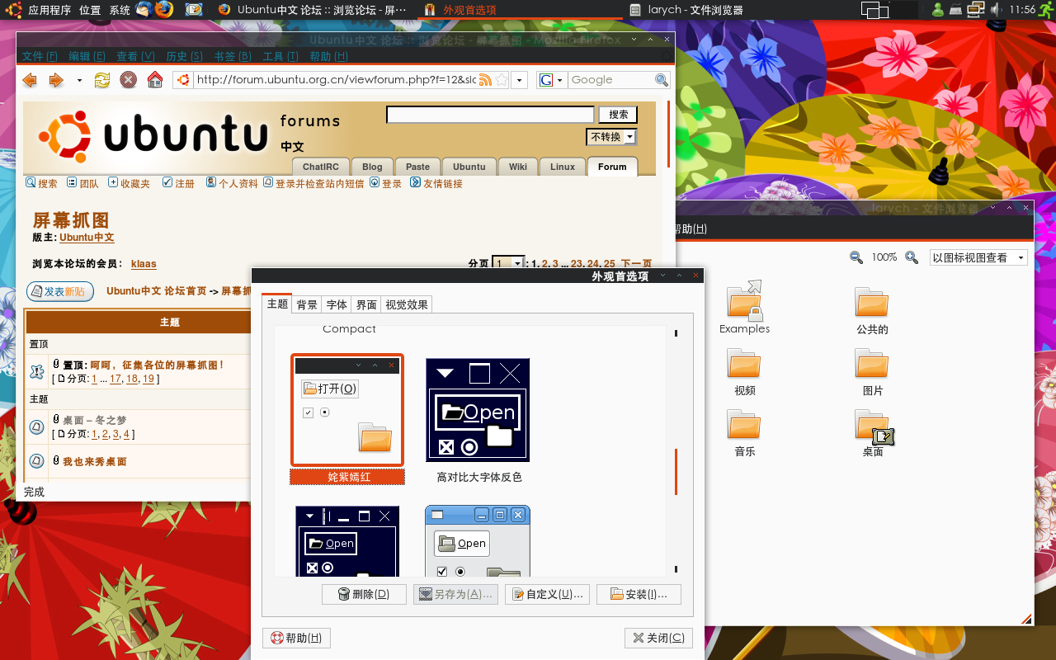Close the dialog with the 关闭(C) button
Image resolution: width=1056 pixels, height=660 pixels.
point(658,638)
